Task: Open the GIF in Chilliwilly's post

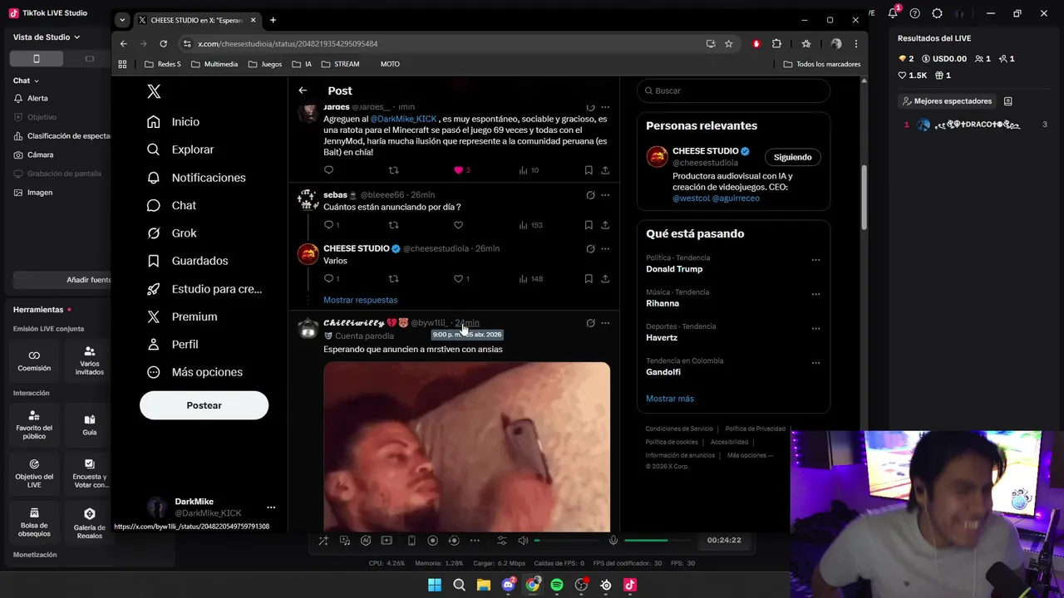Action: pos(466,447)
